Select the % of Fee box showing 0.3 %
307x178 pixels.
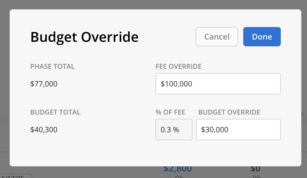click(174, 130)
